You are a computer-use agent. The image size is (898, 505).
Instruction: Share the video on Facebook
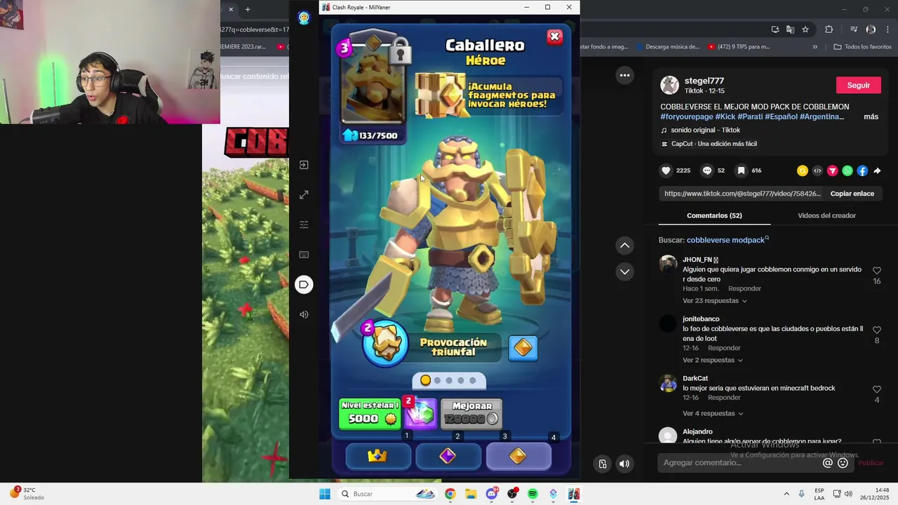tap(862, 170)
